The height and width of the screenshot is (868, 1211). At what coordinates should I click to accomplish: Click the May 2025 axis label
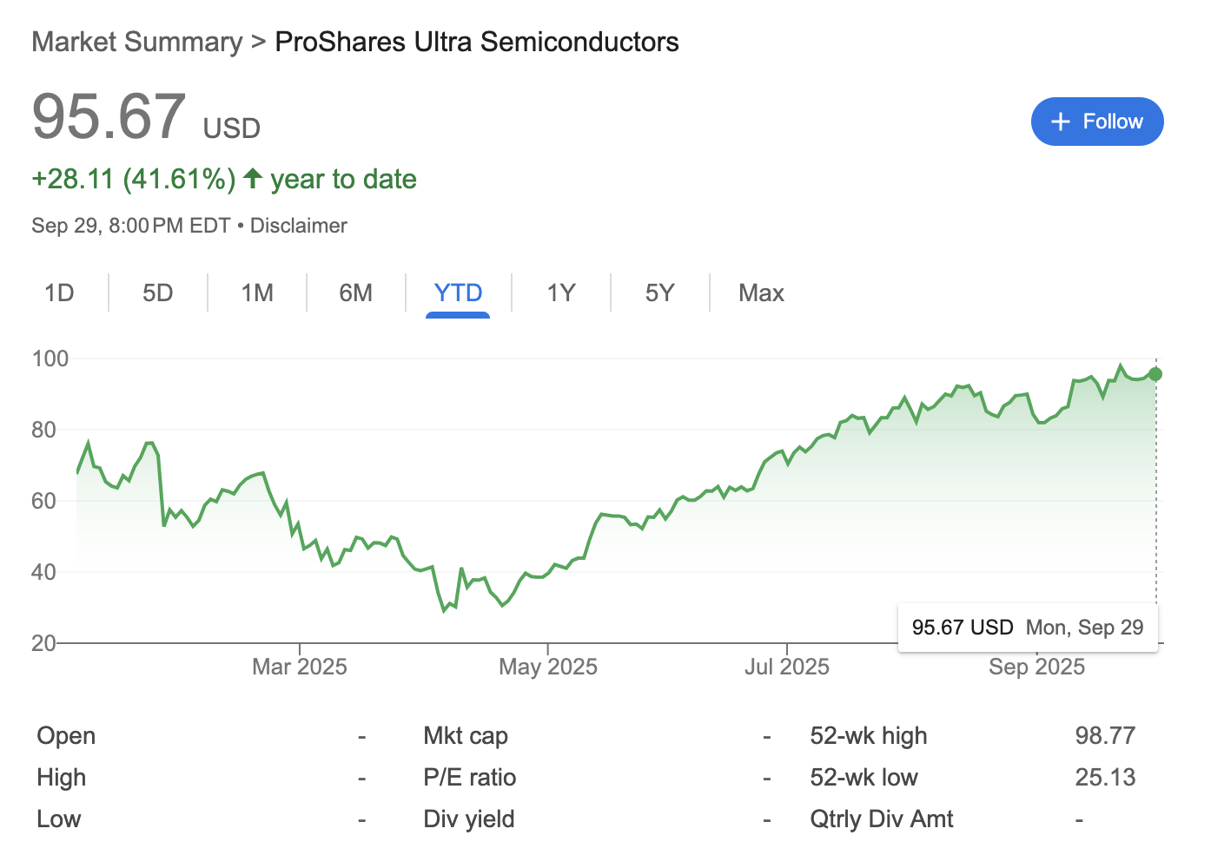548,667
